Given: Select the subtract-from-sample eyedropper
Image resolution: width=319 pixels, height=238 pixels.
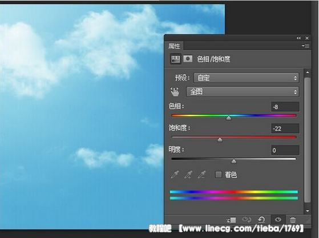Looking at the screenshot, I should tap(202, 175).
